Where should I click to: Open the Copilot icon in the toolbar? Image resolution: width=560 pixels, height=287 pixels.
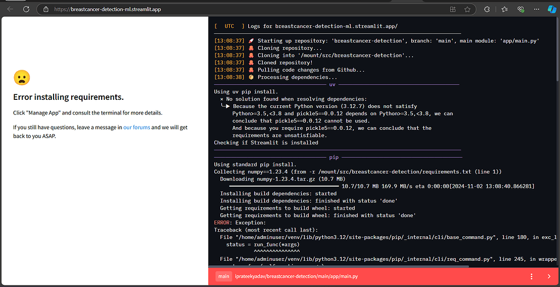click(552, 9)
